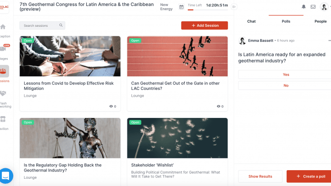Screen dimensions: 331x186
Task: Launch the blue support chat widget
Action: coord(5,176)
